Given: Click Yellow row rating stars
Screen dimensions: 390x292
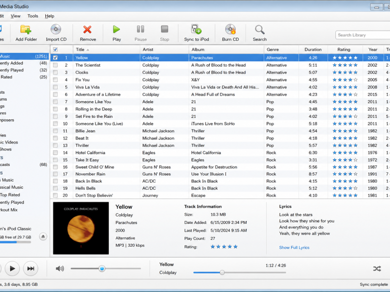Looking at the screenshot, I should (345, 57).
